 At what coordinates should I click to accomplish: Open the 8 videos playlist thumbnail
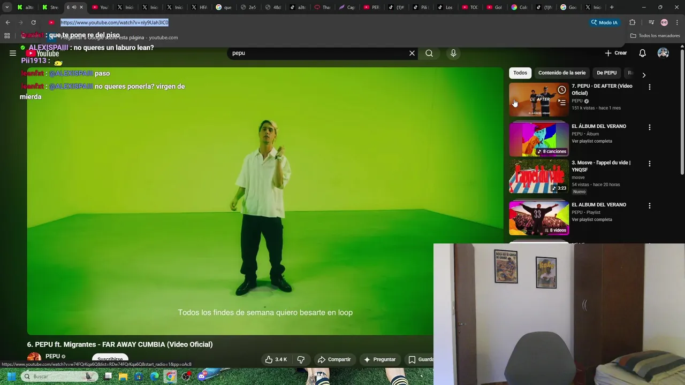(x=539, y=218)
